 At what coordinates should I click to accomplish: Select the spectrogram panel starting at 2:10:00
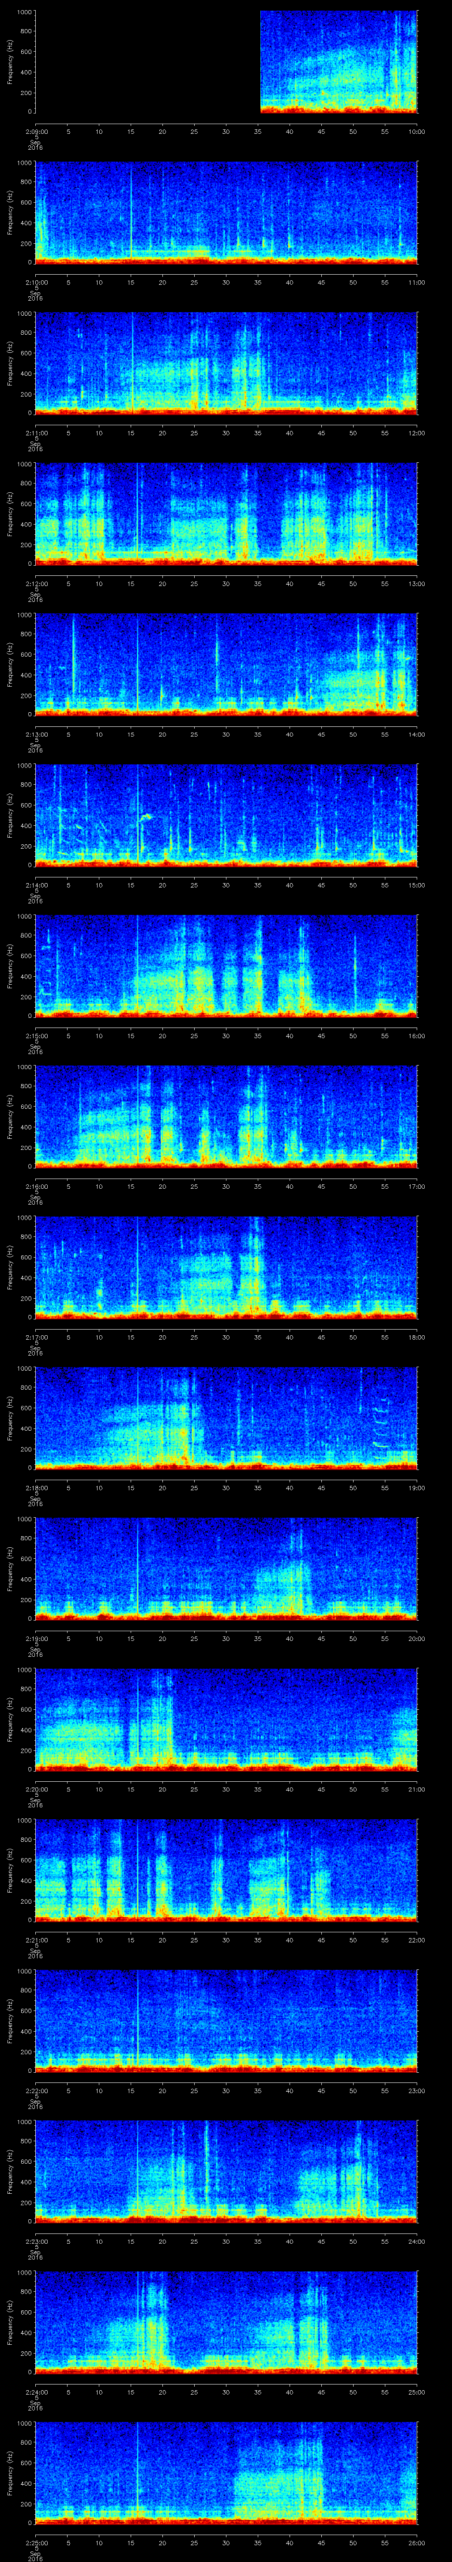tap(226, 213)
